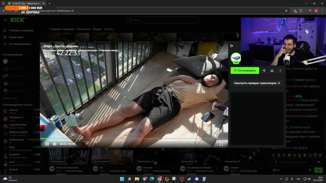The width and height of the screenshot is (326, 183).
Task: Open Calculator from the taskbar
Action: click(x=204, y=179)
